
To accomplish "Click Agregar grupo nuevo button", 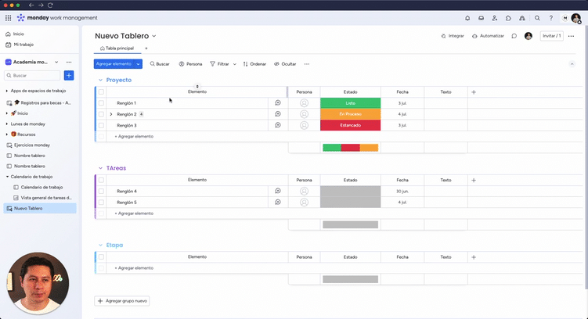I will (x=122, y=301).
